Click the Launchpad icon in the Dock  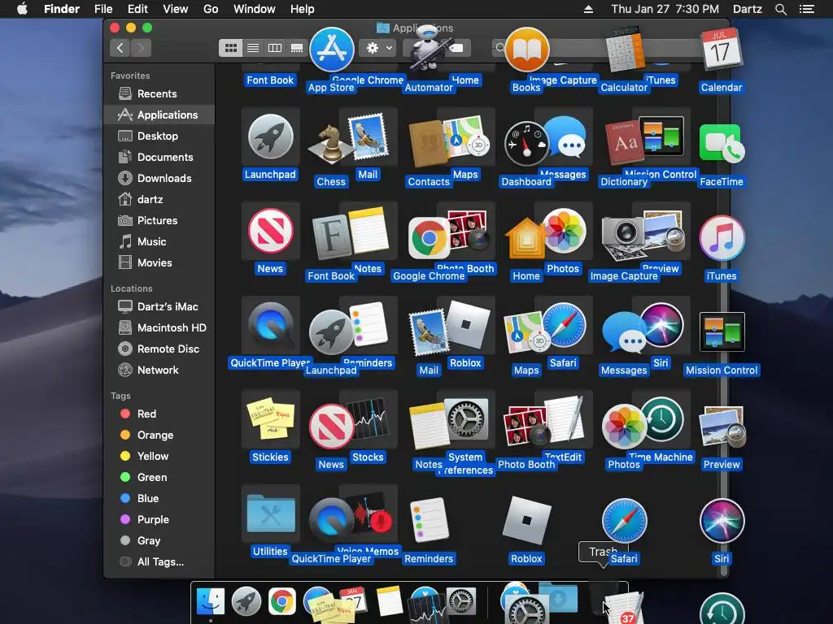246,602
